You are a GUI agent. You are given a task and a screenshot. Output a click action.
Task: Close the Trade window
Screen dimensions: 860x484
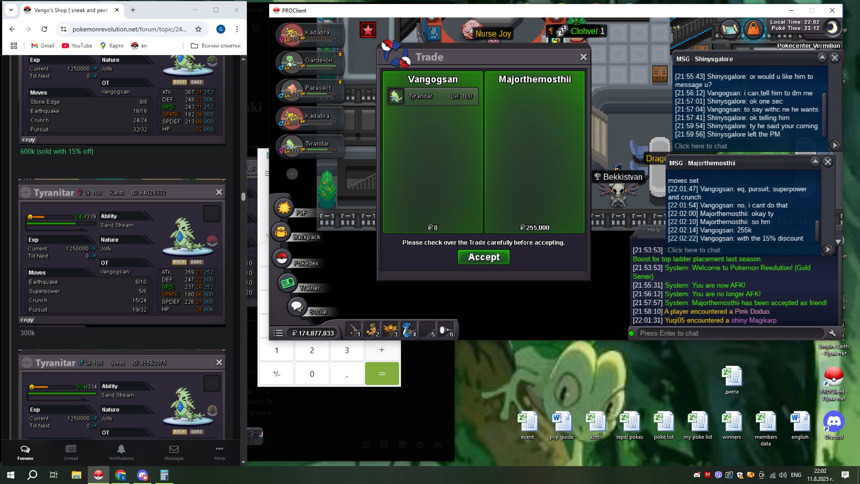583,57
